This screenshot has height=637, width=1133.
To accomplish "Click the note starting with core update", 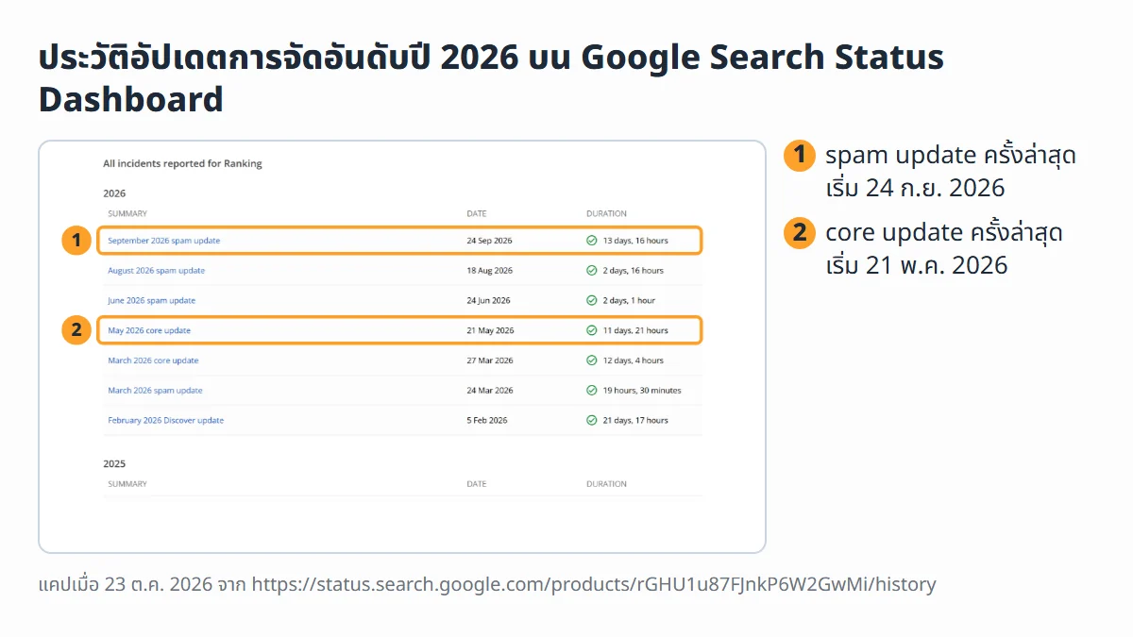I will point(944,248).
